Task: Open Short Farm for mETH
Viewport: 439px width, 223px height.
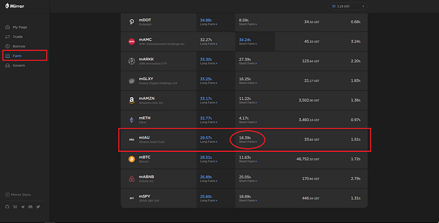Action: tap(248, 122)
